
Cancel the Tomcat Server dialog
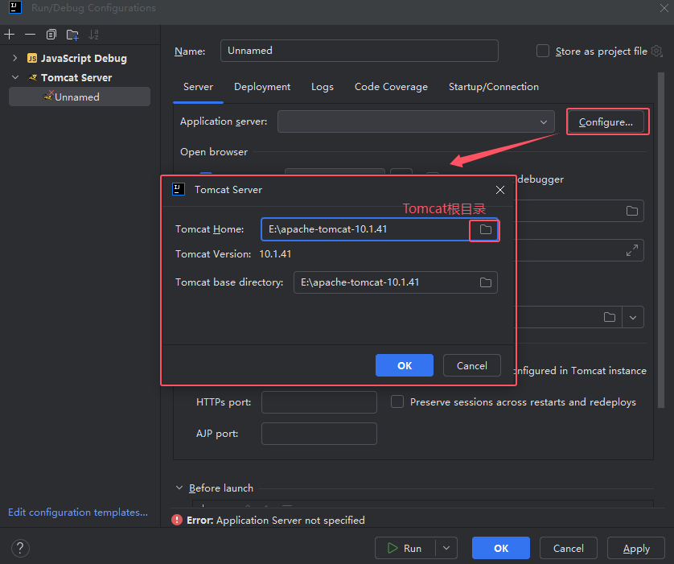point(472,365)
